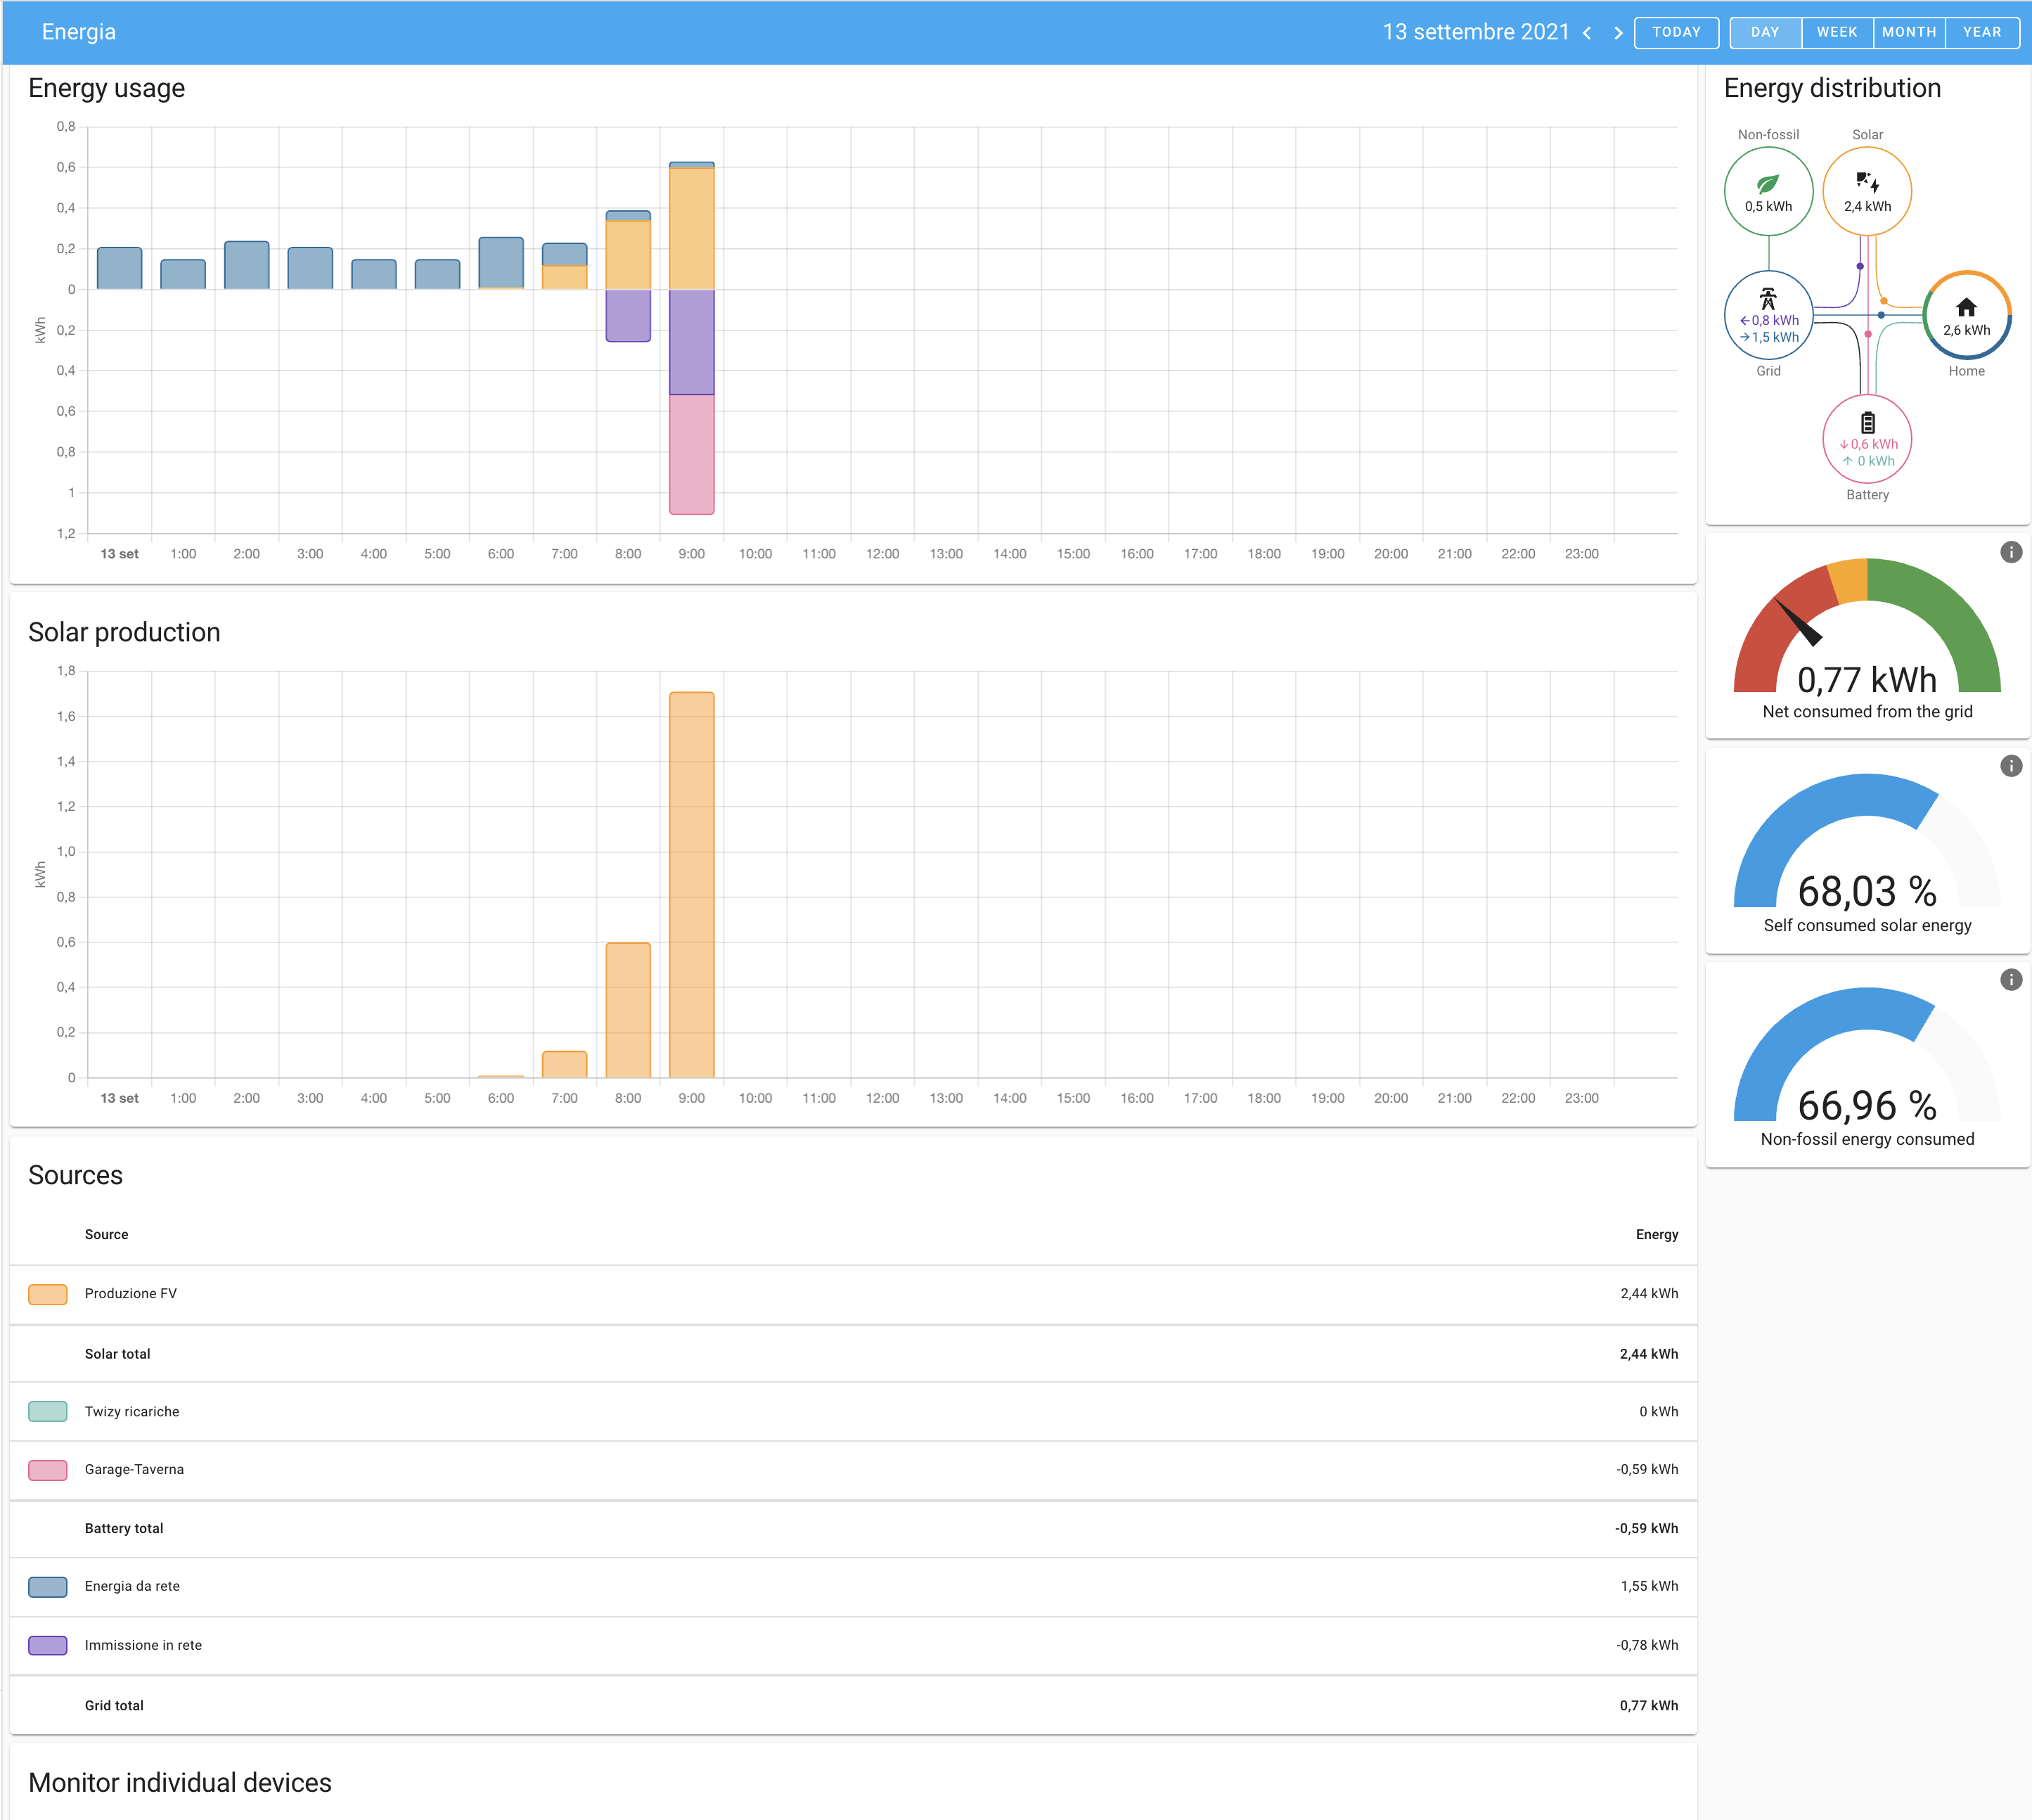This screenshot has height=1820, width=2032.
Task: Switch to the MONTH view
Action: pyautogui.click(x=1909, y=32)
